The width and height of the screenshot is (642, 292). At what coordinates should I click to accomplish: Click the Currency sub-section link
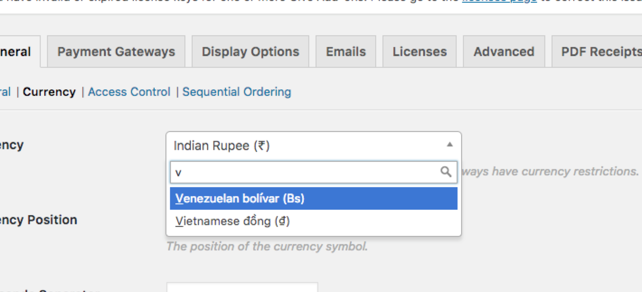point(49,92)
